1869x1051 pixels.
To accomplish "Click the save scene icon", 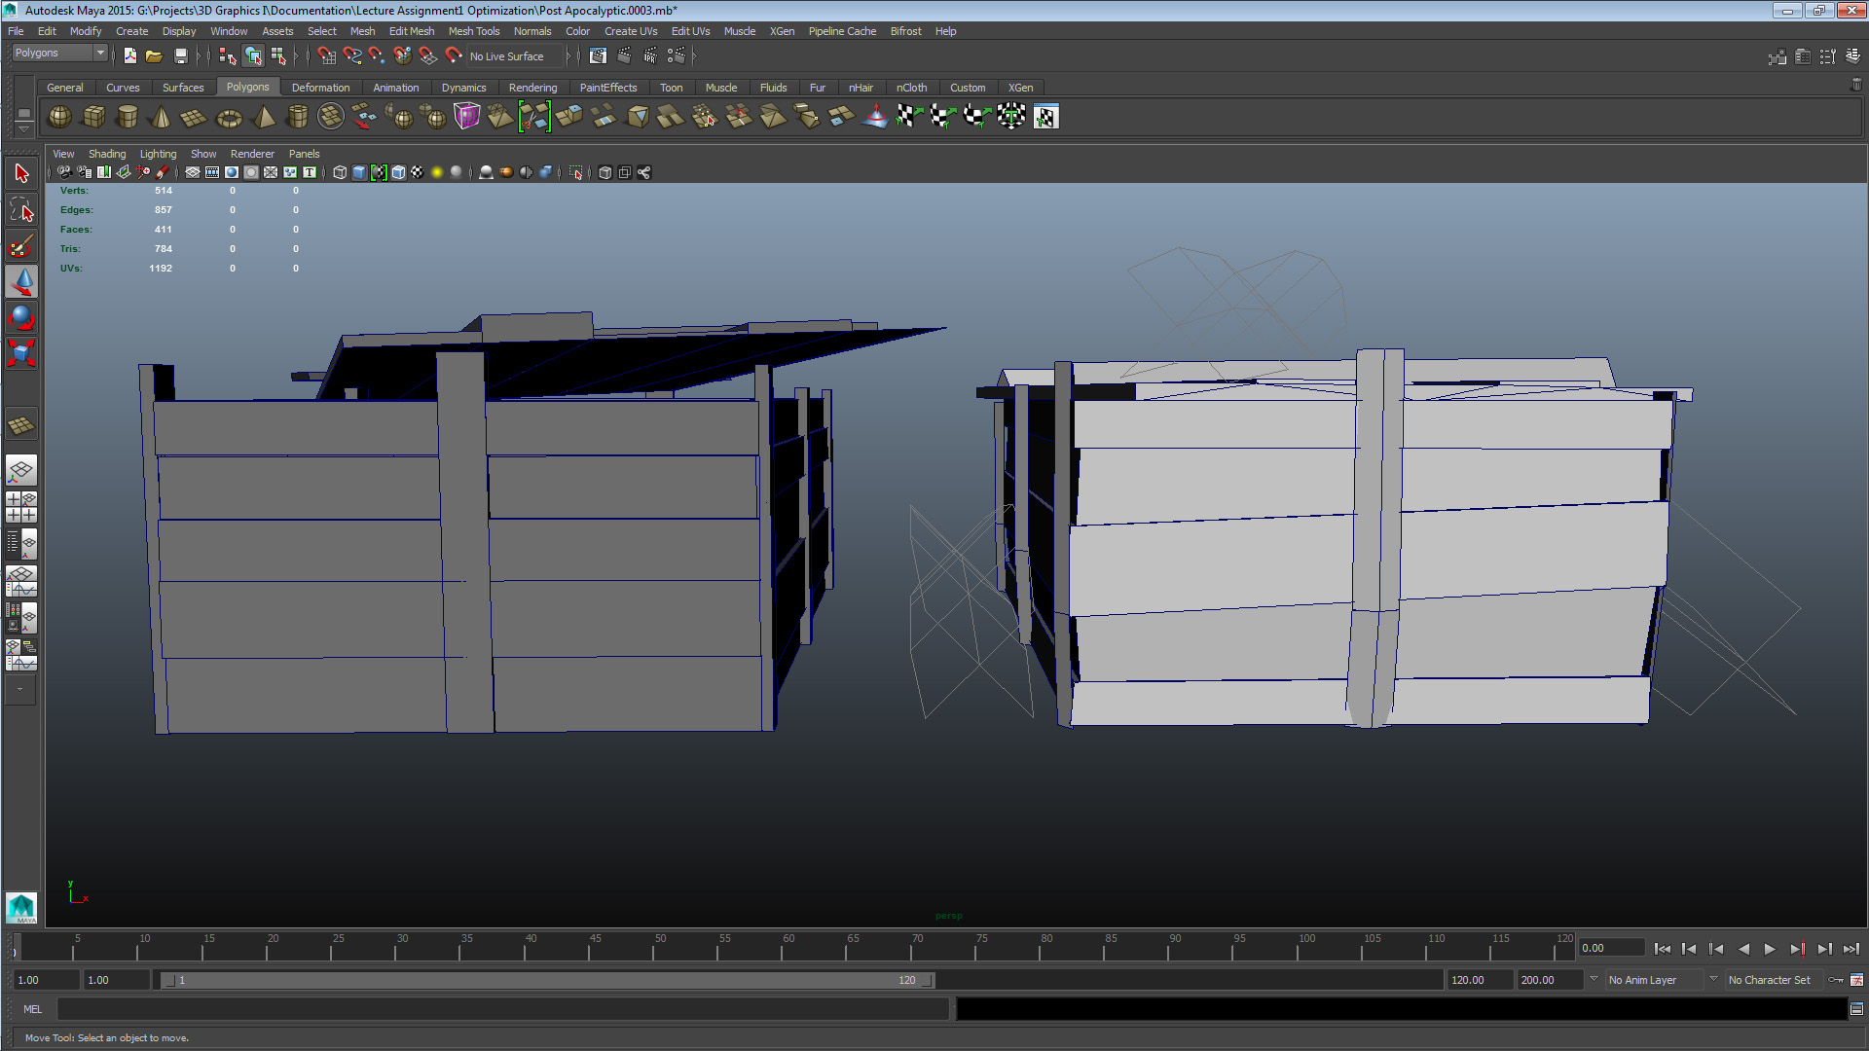I will click(180, 55).
